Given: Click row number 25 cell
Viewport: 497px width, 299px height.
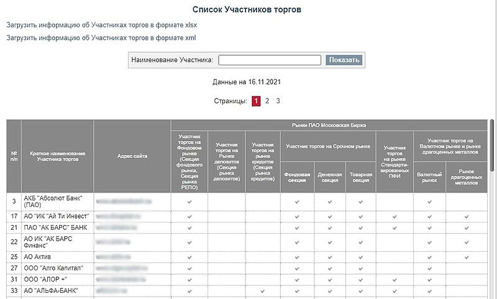Looking at the screenshot, I should (14, 257).
